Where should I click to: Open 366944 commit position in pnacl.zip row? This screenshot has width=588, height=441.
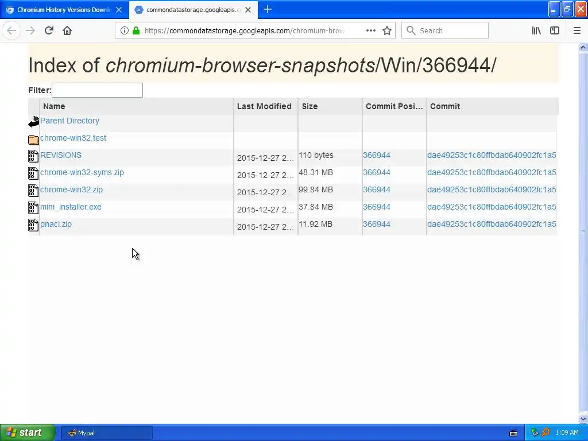(x=377, y=225)
